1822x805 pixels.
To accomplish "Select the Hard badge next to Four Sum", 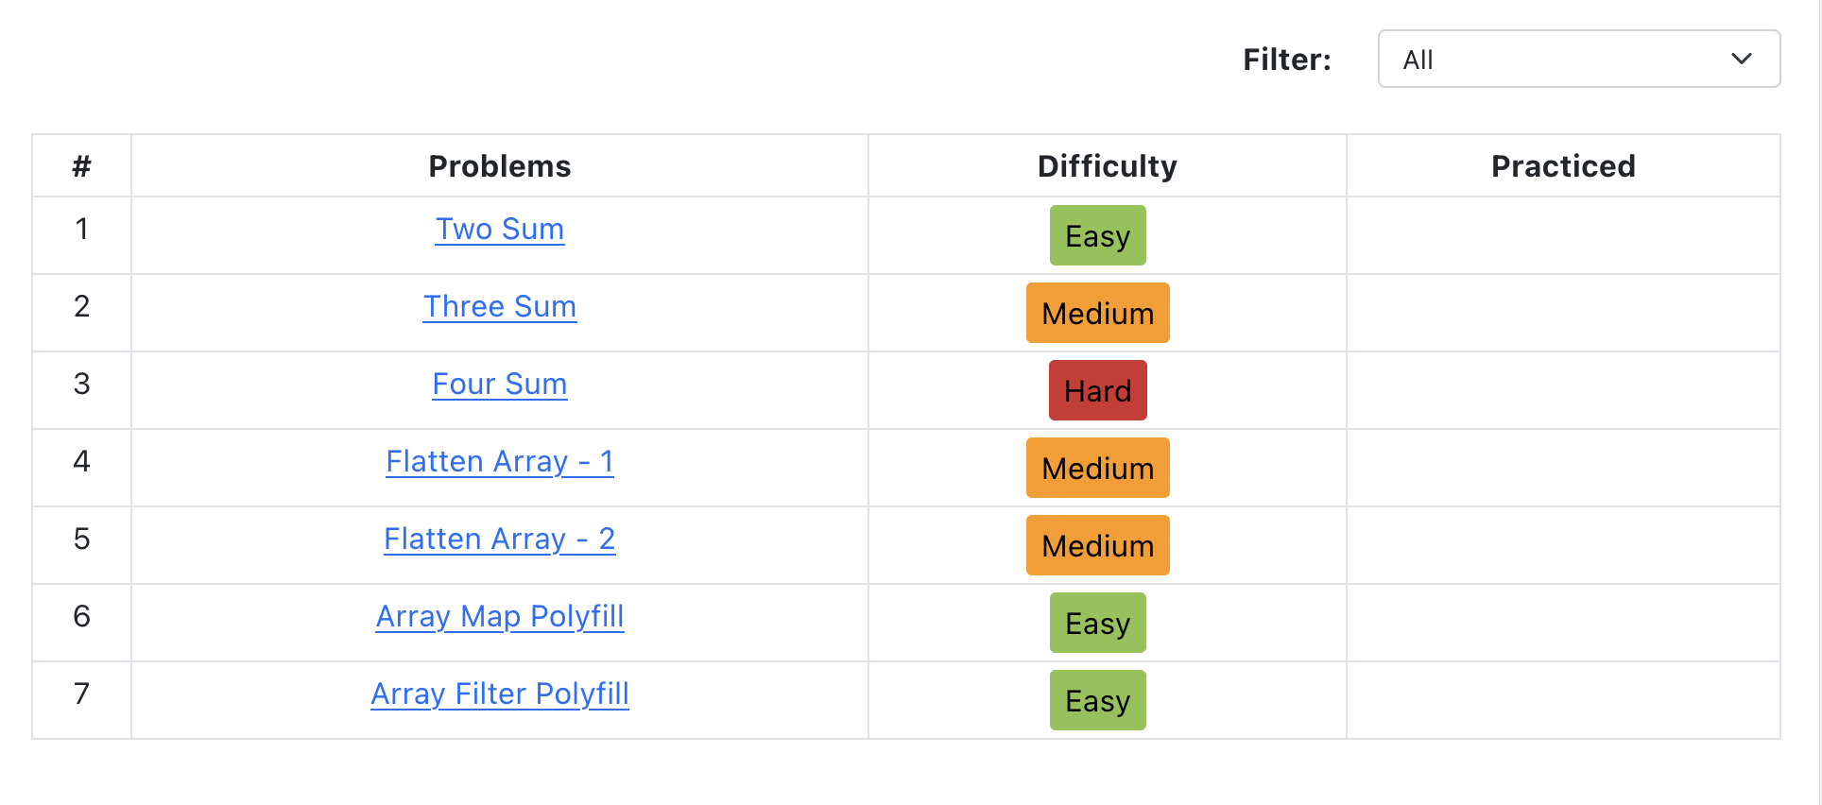I will pyautogui.click(x=1097, y=390).
